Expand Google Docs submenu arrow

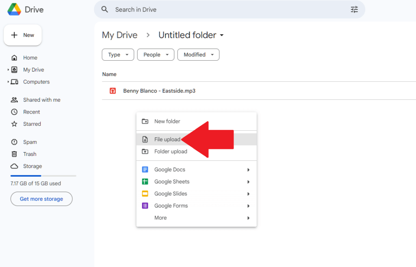(248, 170)
